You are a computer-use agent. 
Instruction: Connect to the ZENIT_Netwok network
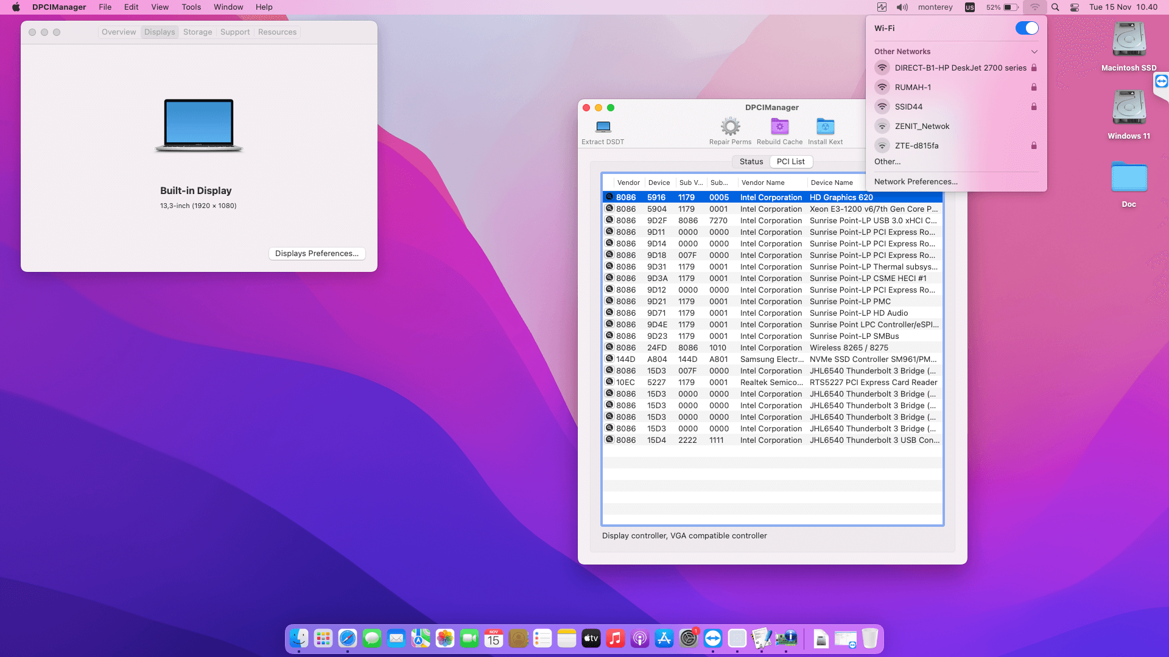pyautogui.click(x=922, y=126)
